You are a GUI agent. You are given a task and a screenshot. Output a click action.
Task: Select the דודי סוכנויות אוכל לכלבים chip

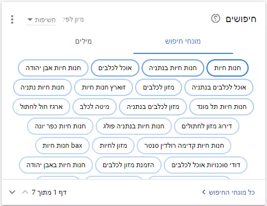(205, 165)
